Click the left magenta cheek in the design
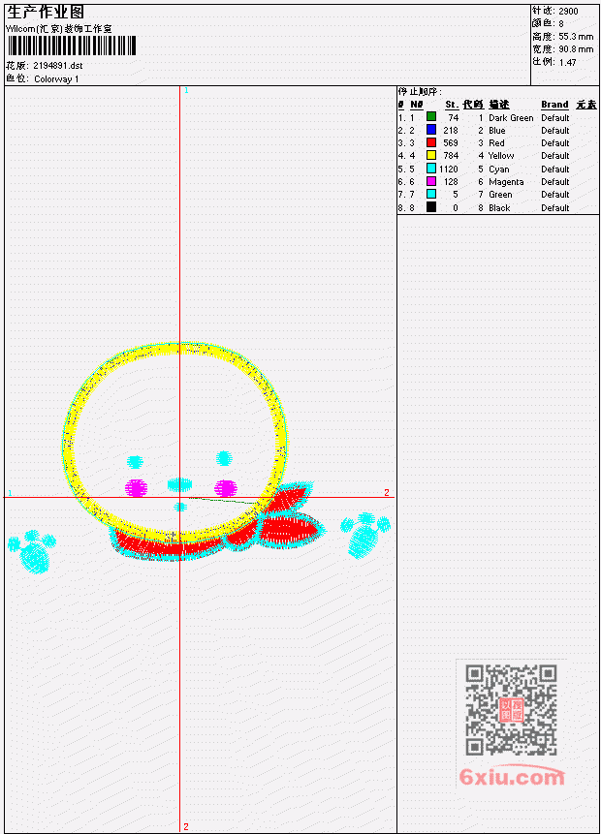Screen dimensions: 601x834 [x=137, y=488]
